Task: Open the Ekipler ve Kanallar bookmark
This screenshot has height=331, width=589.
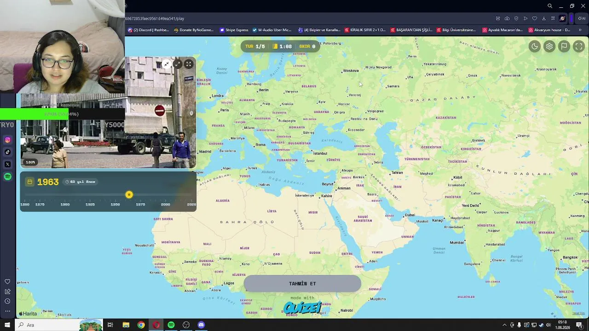Action: pos(319,30)
